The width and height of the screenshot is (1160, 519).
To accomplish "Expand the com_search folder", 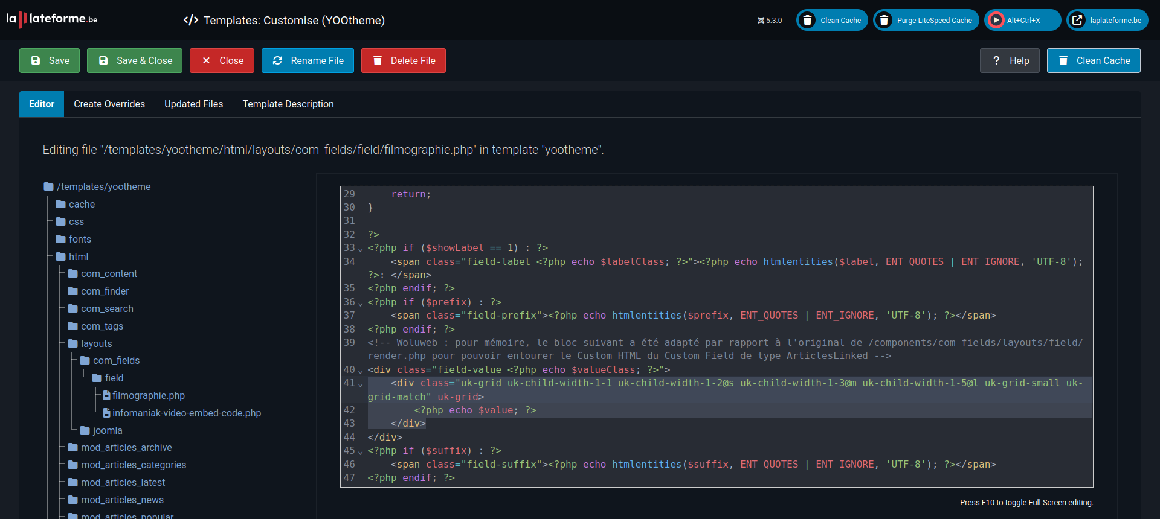I will (x=101, y=308).
